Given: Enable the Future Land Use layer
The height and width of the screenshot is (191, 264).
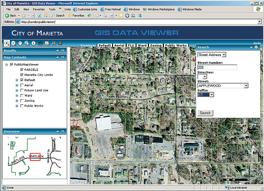Looking at the screenshot, I should pyautogui.click(x=22, y=91).
